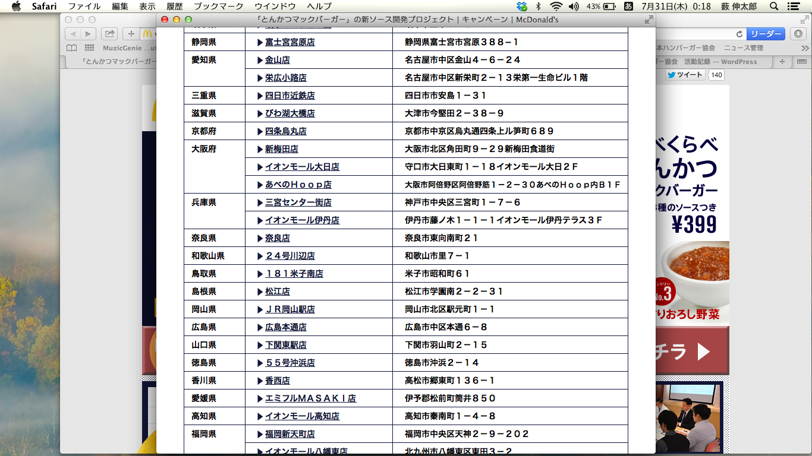
Task: Open the エミフルMASAKI店 link
Action: click(311, 398)
